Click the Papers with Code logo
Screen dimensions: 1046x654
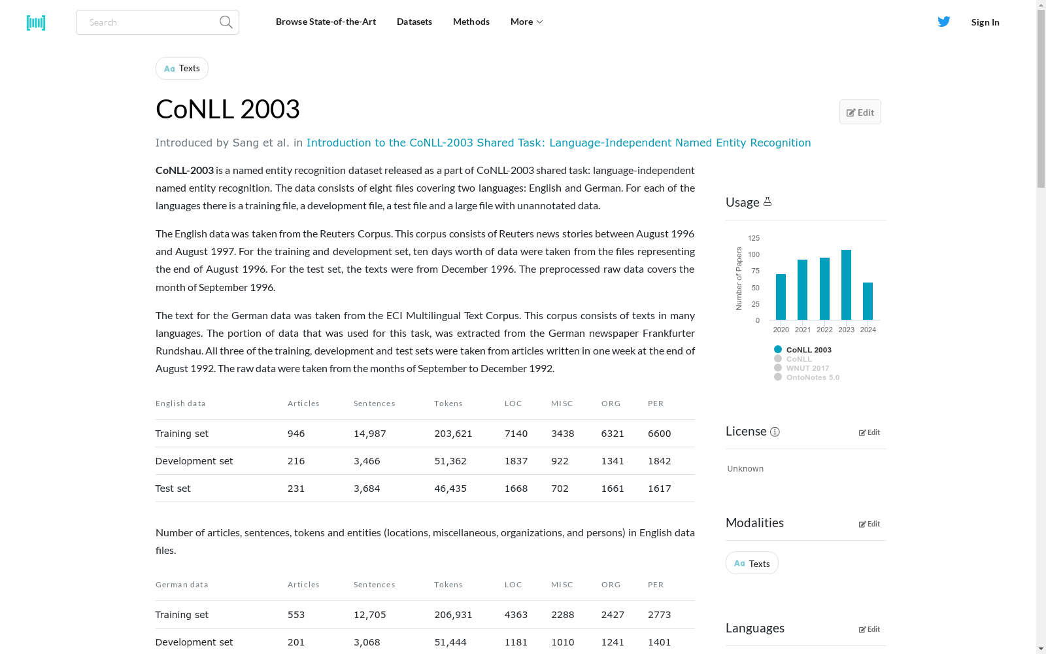click(x=36, y=22)
